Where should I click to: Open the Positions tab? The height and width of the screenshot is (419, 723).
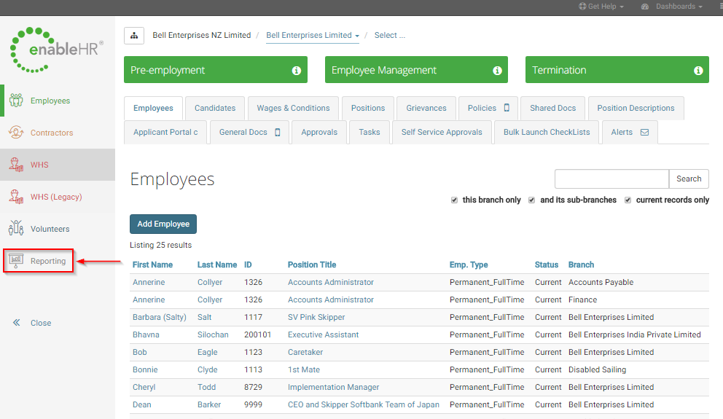coord(368,108)
